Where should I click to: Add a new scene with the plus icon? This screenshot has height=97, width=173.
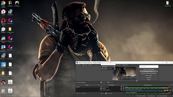pos(77,93)
